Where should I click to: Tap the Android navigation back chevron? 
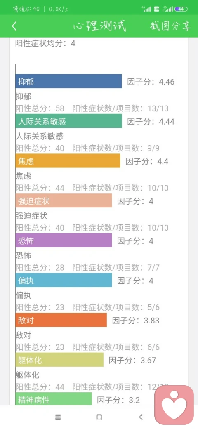pos(141,417)
